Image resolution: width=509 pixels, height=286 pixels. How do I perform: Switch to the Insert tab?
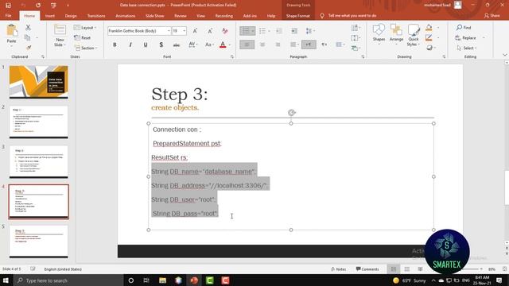[50, 16]
